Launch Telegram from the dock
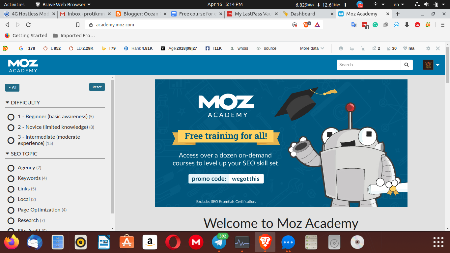This screenshot has width=450, height=253. point(219,243)
